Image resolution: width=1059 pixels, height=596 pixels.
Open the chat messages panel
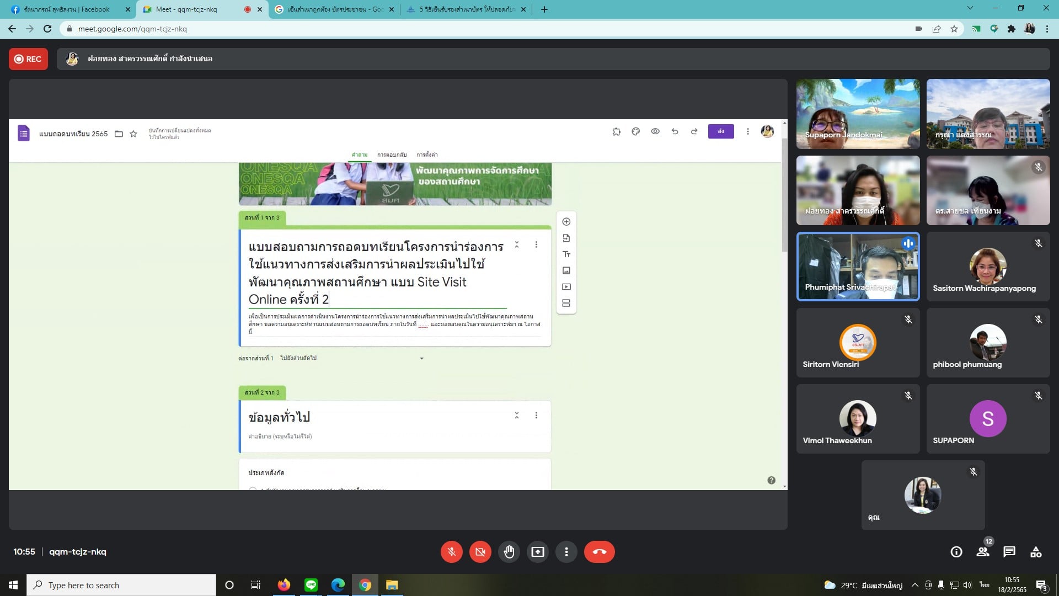point(1009,552)
